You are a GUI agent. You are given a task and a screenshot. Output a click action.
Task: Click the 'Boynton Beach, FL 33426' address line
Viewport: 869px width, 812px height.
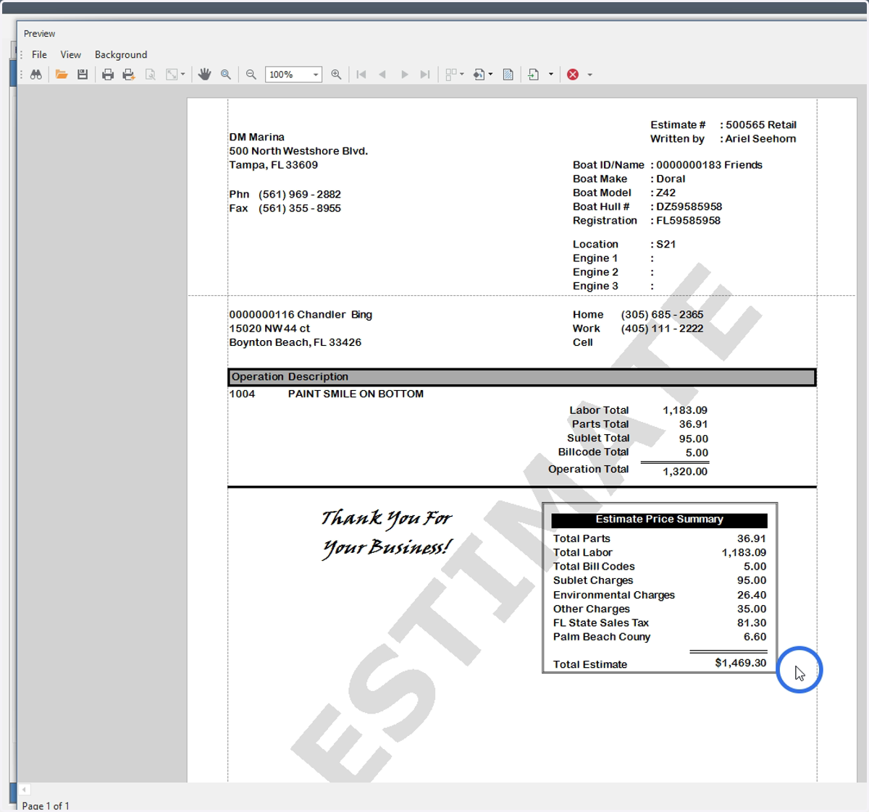tap(295, 342)
